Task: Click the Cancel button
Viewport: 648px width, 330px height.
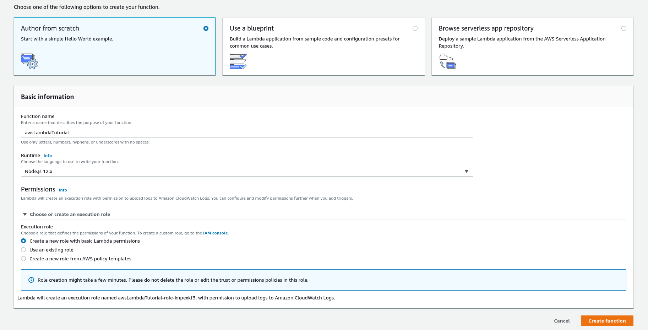Action: click(562, 321)
